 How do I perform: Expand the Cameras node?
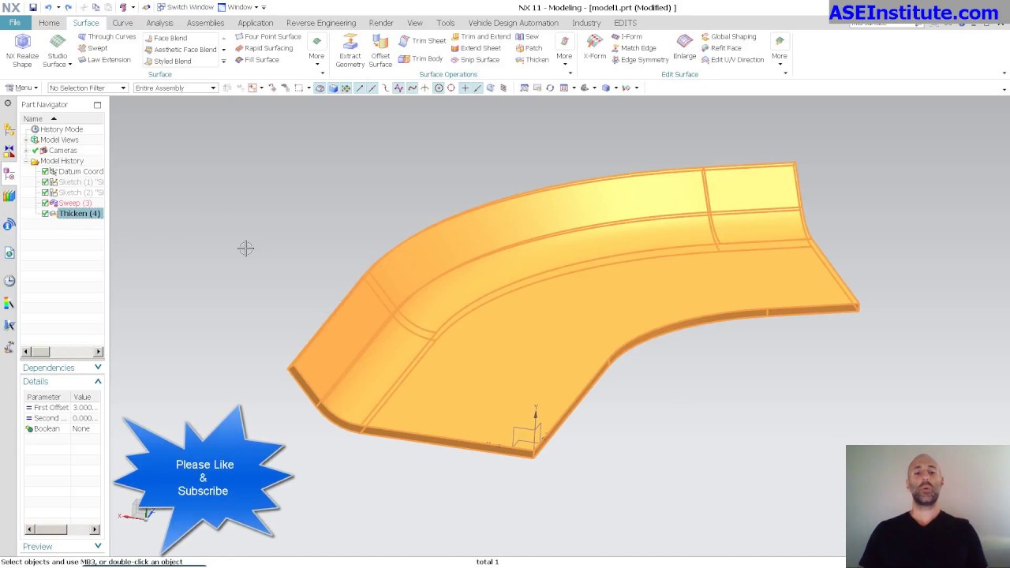pyautogui.click(x=26, y=151)
